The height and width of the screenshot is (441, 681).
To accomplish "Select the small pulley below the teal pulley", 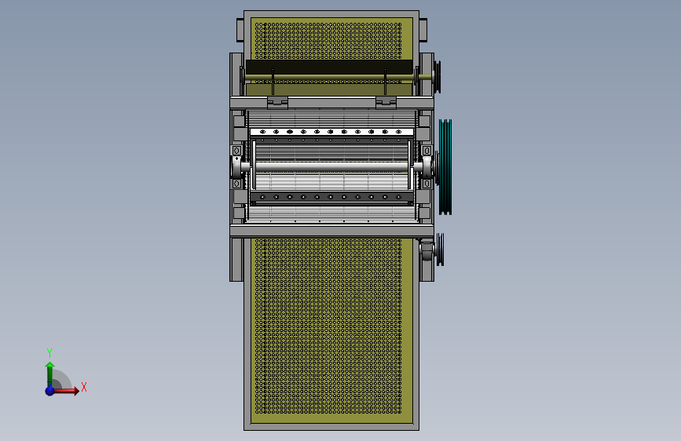I will pyautogui.click(x=440, y=250).
